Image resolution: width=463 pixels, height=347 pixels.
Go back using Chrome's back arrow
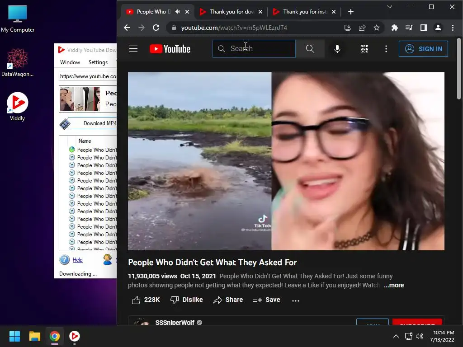click(127, 28)
